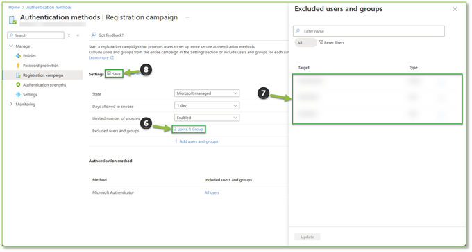Open the All users link
The image size is (472, 252).
(x=212, y=192)
